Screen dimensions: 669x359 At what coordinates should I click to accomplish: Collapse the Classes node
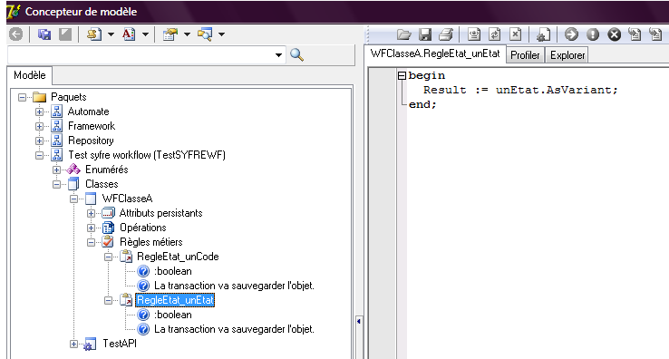(56, 184)
